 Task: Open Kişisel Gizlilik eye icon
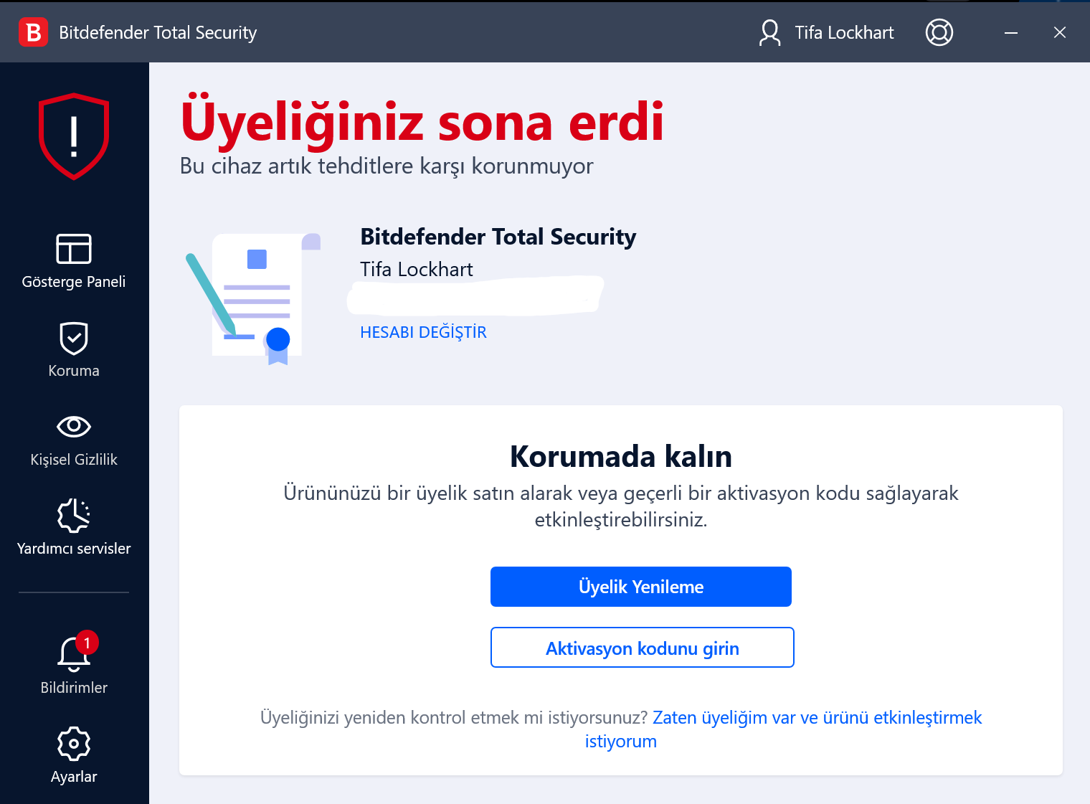point(74,427)
